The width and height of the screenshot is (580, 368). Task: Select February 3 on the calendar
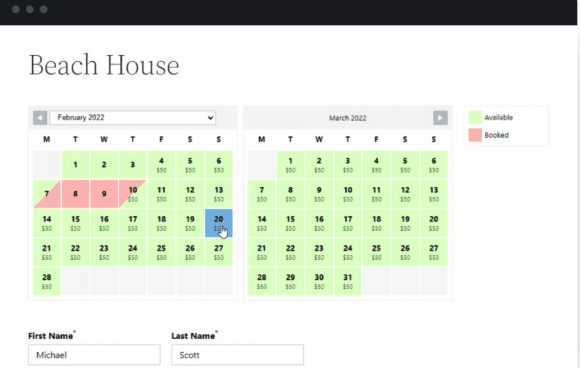click(133, 165)
